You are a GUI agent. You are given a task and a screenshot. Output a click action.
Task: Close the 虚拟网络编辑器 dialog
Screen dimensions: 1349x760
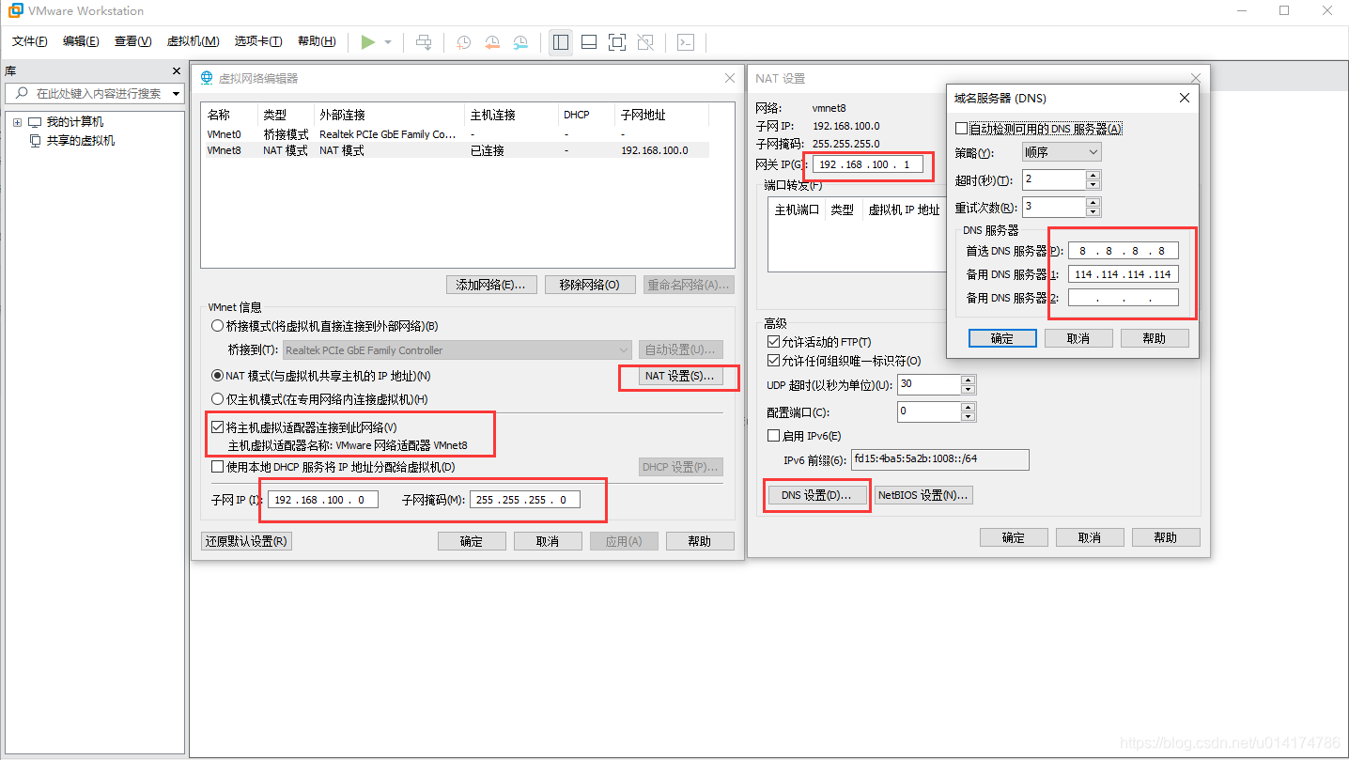pyautogui.click(x=730, y=78)
